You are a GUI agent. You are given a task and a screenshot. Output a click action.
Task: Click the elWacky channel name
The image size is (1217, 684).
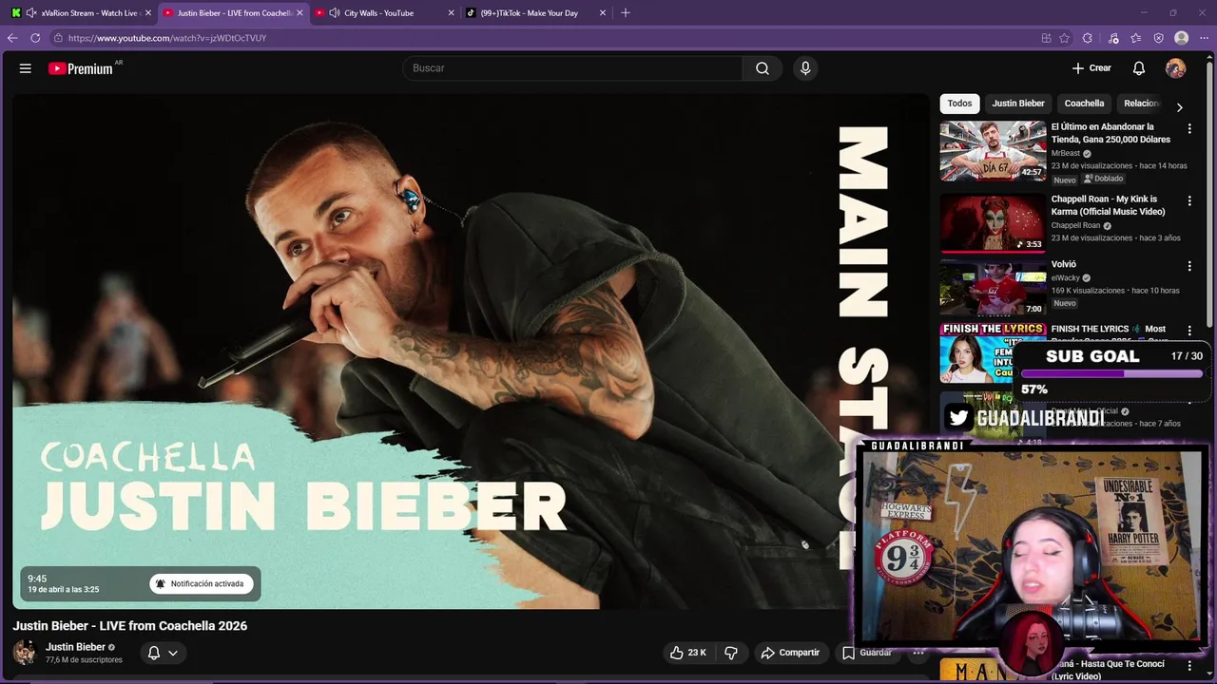click(1066, 278)
